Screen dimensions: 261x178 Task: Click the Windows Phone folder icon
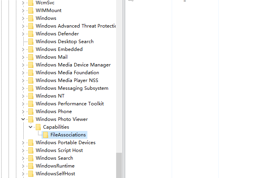click(x=31, y=112)
